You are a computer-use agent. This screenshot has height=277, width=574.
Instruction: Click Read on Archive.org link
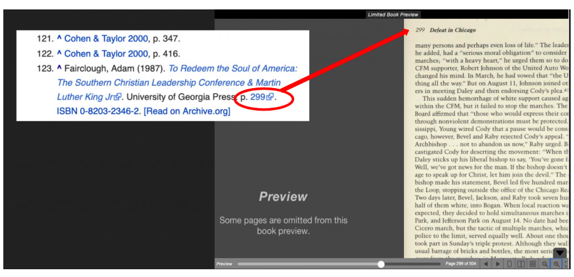[x=187, y=111]
